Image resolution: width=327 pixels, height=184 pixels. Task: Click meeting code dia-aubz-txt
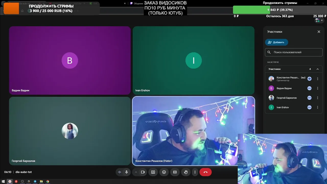[x=24, y=172]
